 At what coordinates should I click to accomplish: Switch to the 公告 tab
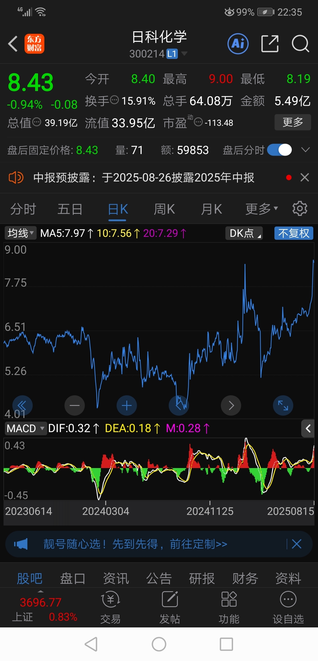point(159,579)
